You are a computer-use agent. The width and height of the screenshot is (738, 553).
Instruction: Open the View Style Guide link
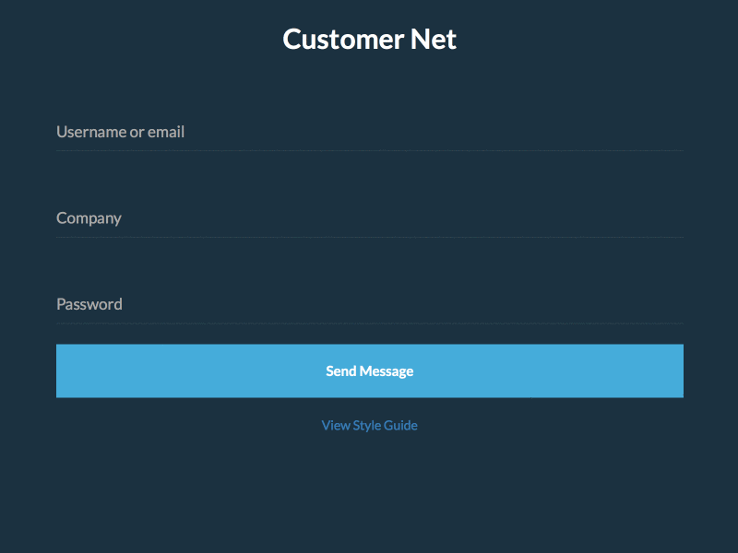click(x=369, y=425)
